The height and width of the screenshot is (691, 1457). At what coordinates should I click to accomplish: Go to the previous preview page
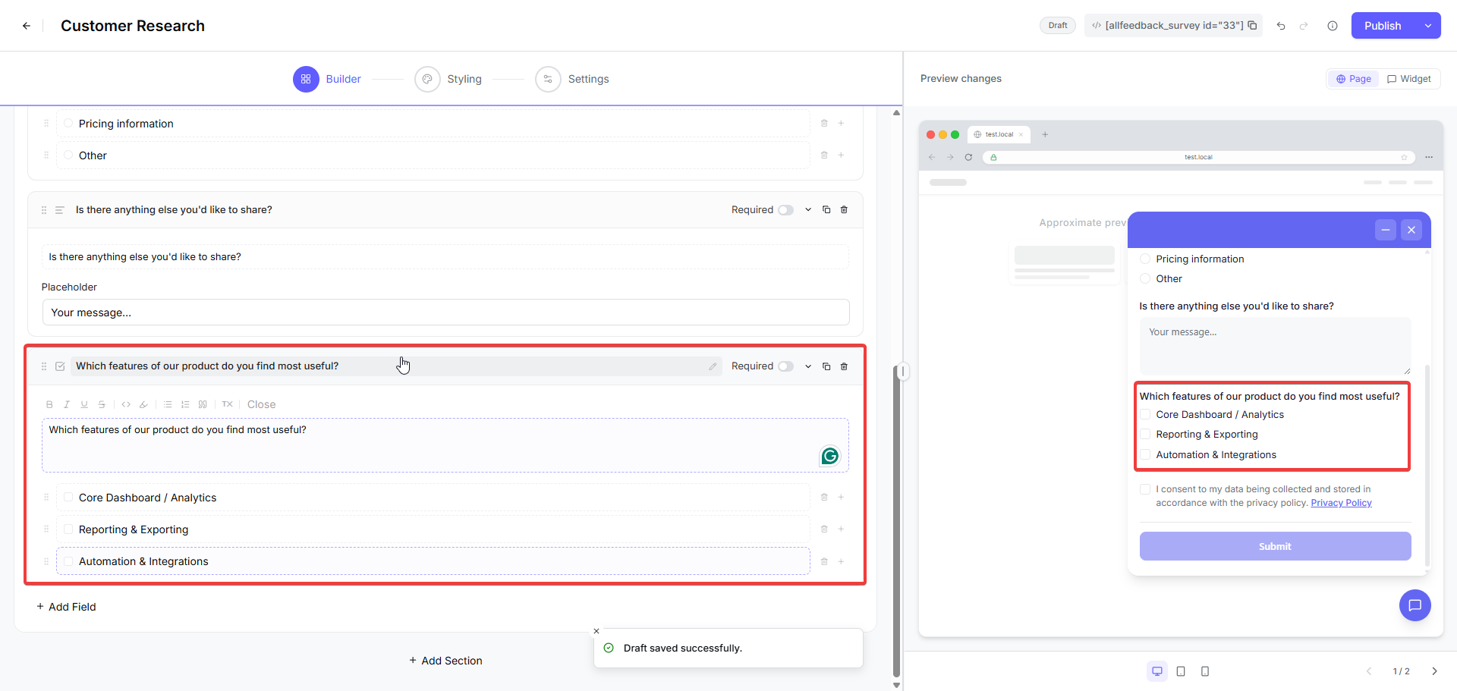[1369, 671]
